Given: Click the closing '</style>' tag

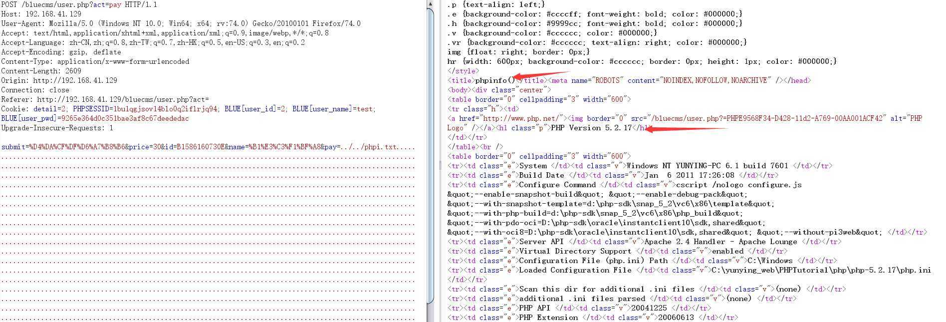Looking at the screenshot, I should coord(463,71).
